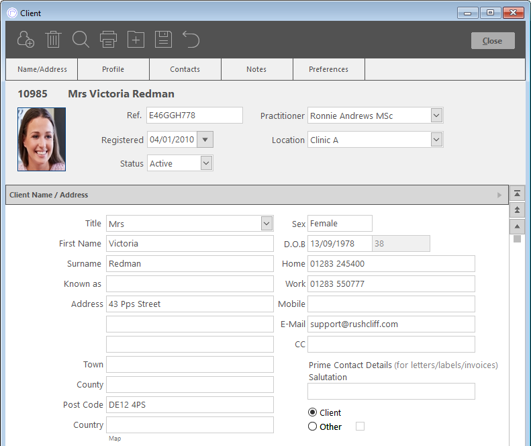Switch to the Name/Address tab

point(42,69)
